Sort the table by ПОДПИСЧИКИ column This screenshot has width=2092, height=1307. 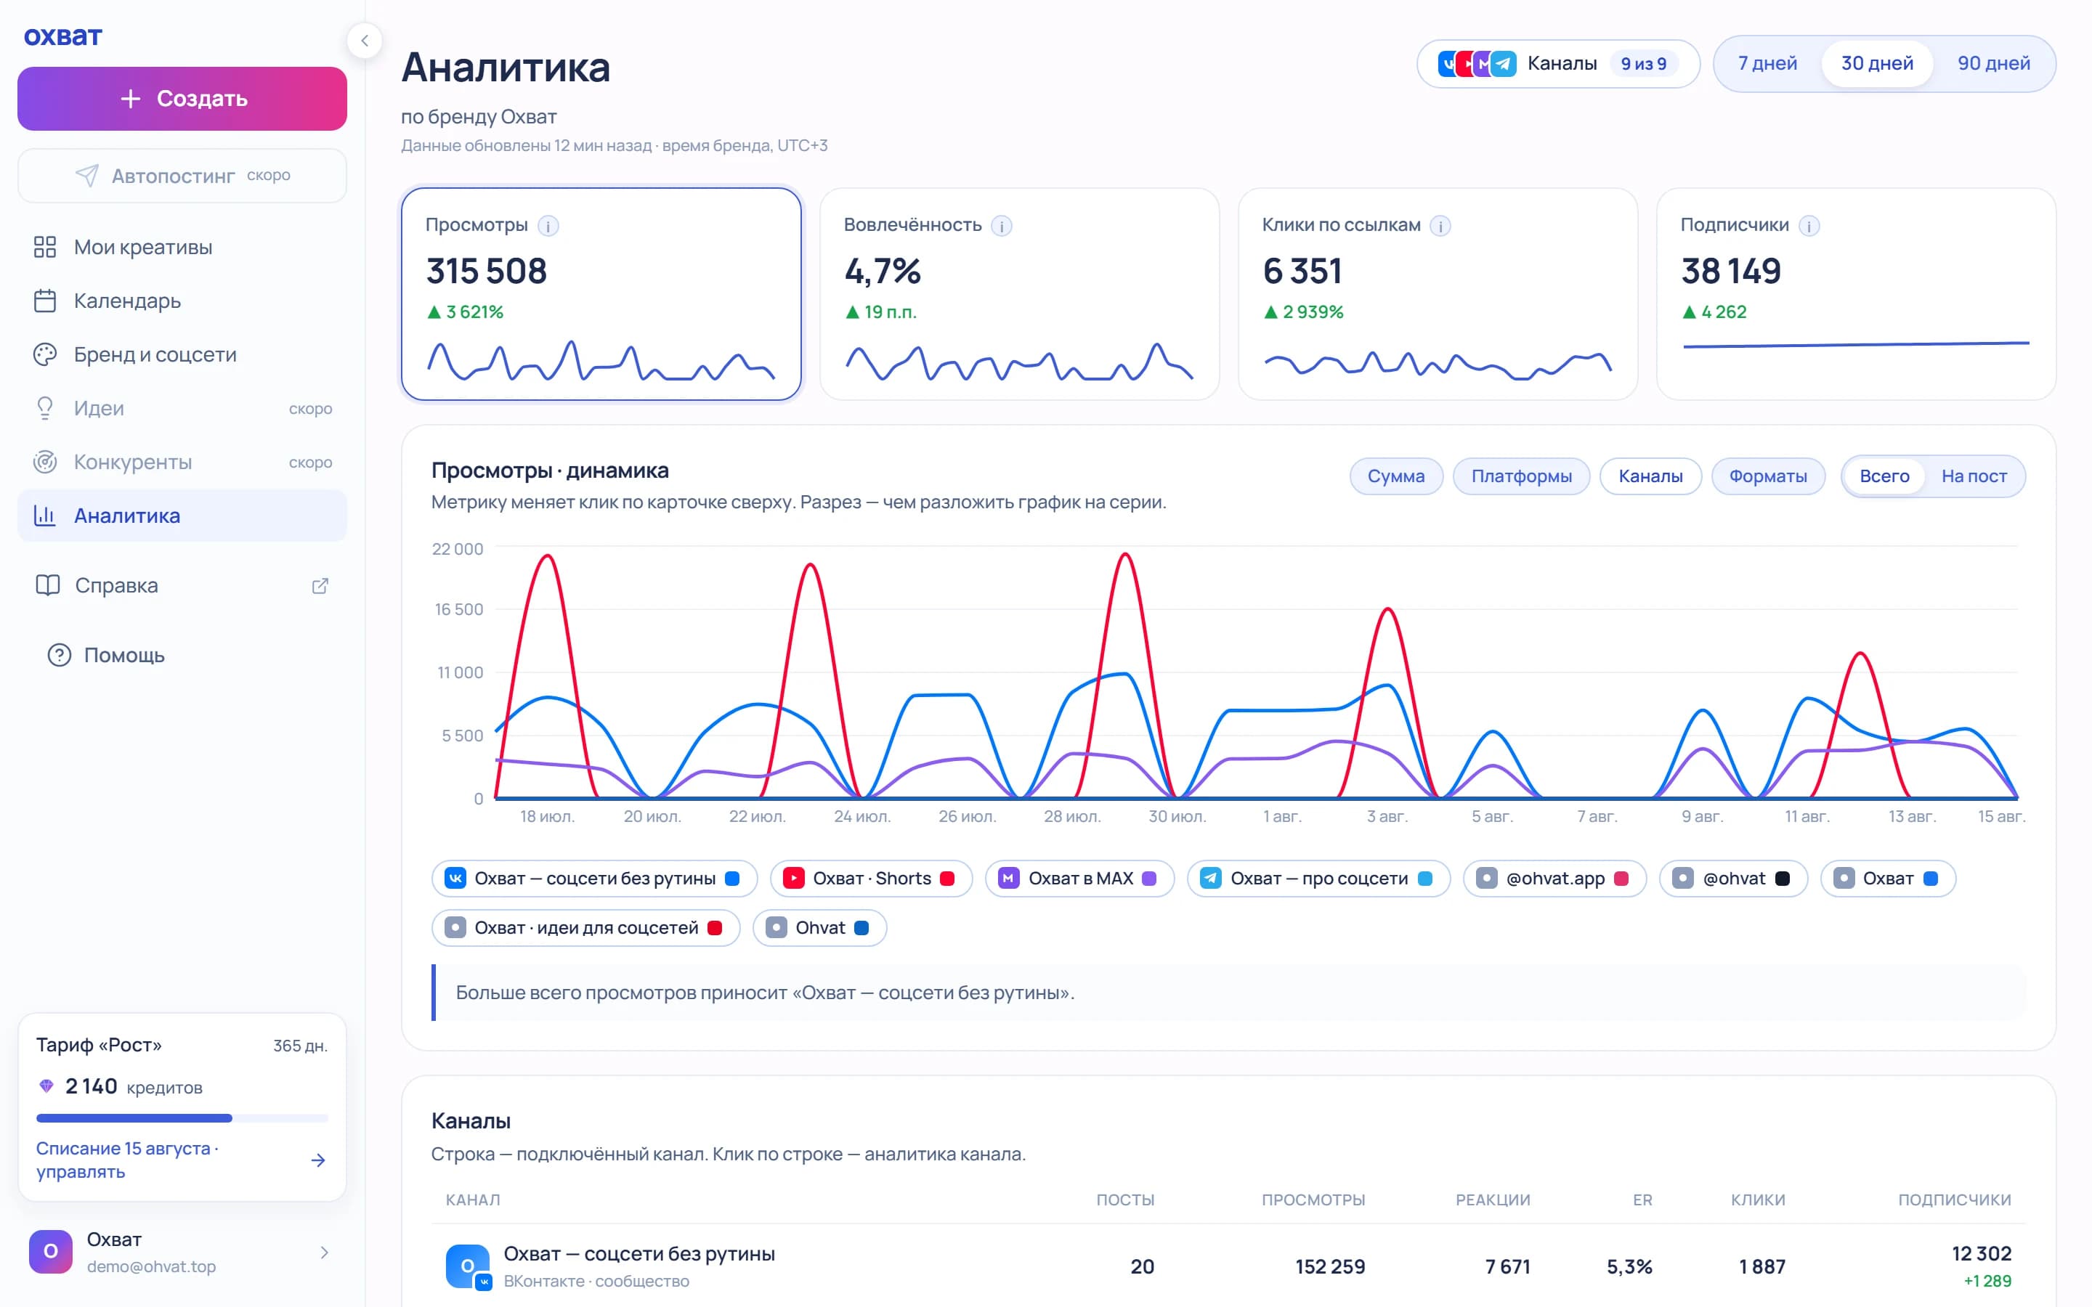pyautogui.click(x=1955, y=1200)
